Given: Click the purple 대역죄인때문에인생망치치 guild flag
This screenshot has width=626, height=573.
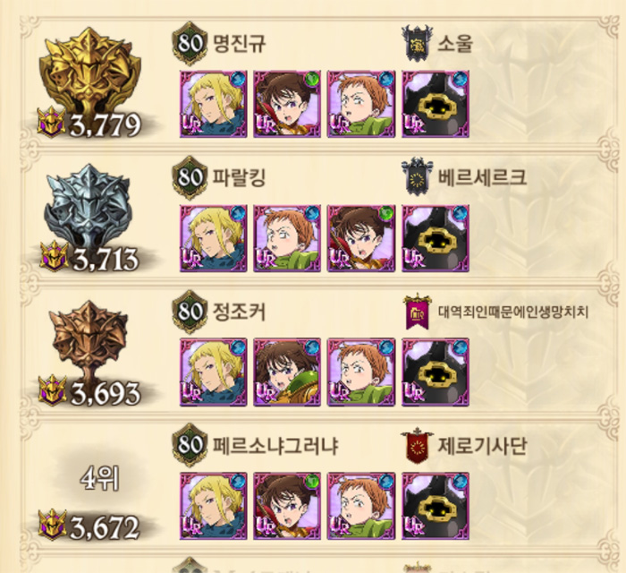Looking at the screenshot, I should (418, 312).
